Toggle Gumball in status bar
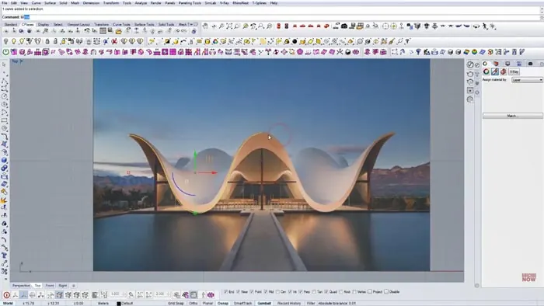 coord(264,303)
